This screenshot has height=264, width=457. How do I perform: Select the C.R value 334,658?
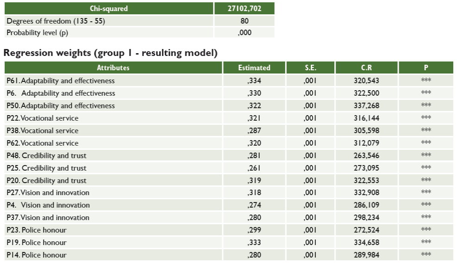click(x=366, y=242)
